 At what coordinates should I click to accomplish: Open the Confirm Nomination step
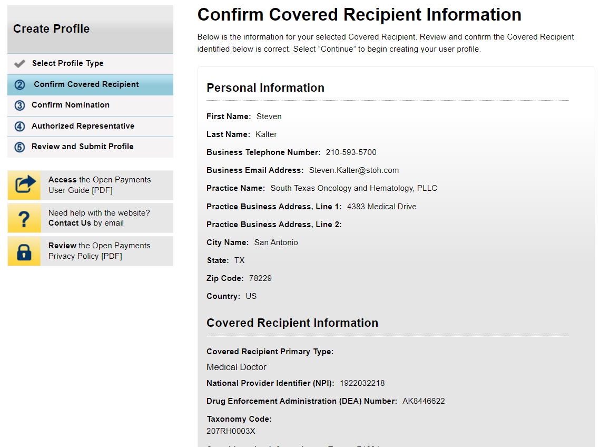[x=71, y=105]
